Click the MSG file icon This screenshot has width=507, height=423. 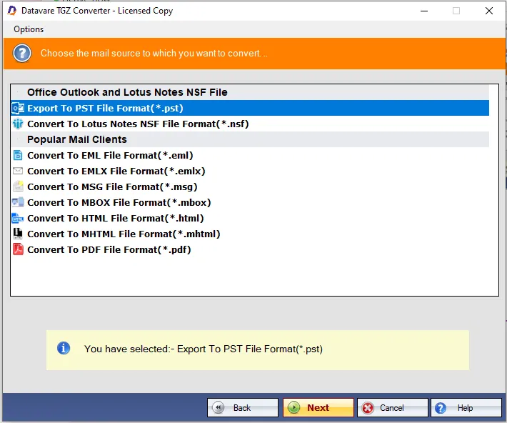[x=18, y=186]
